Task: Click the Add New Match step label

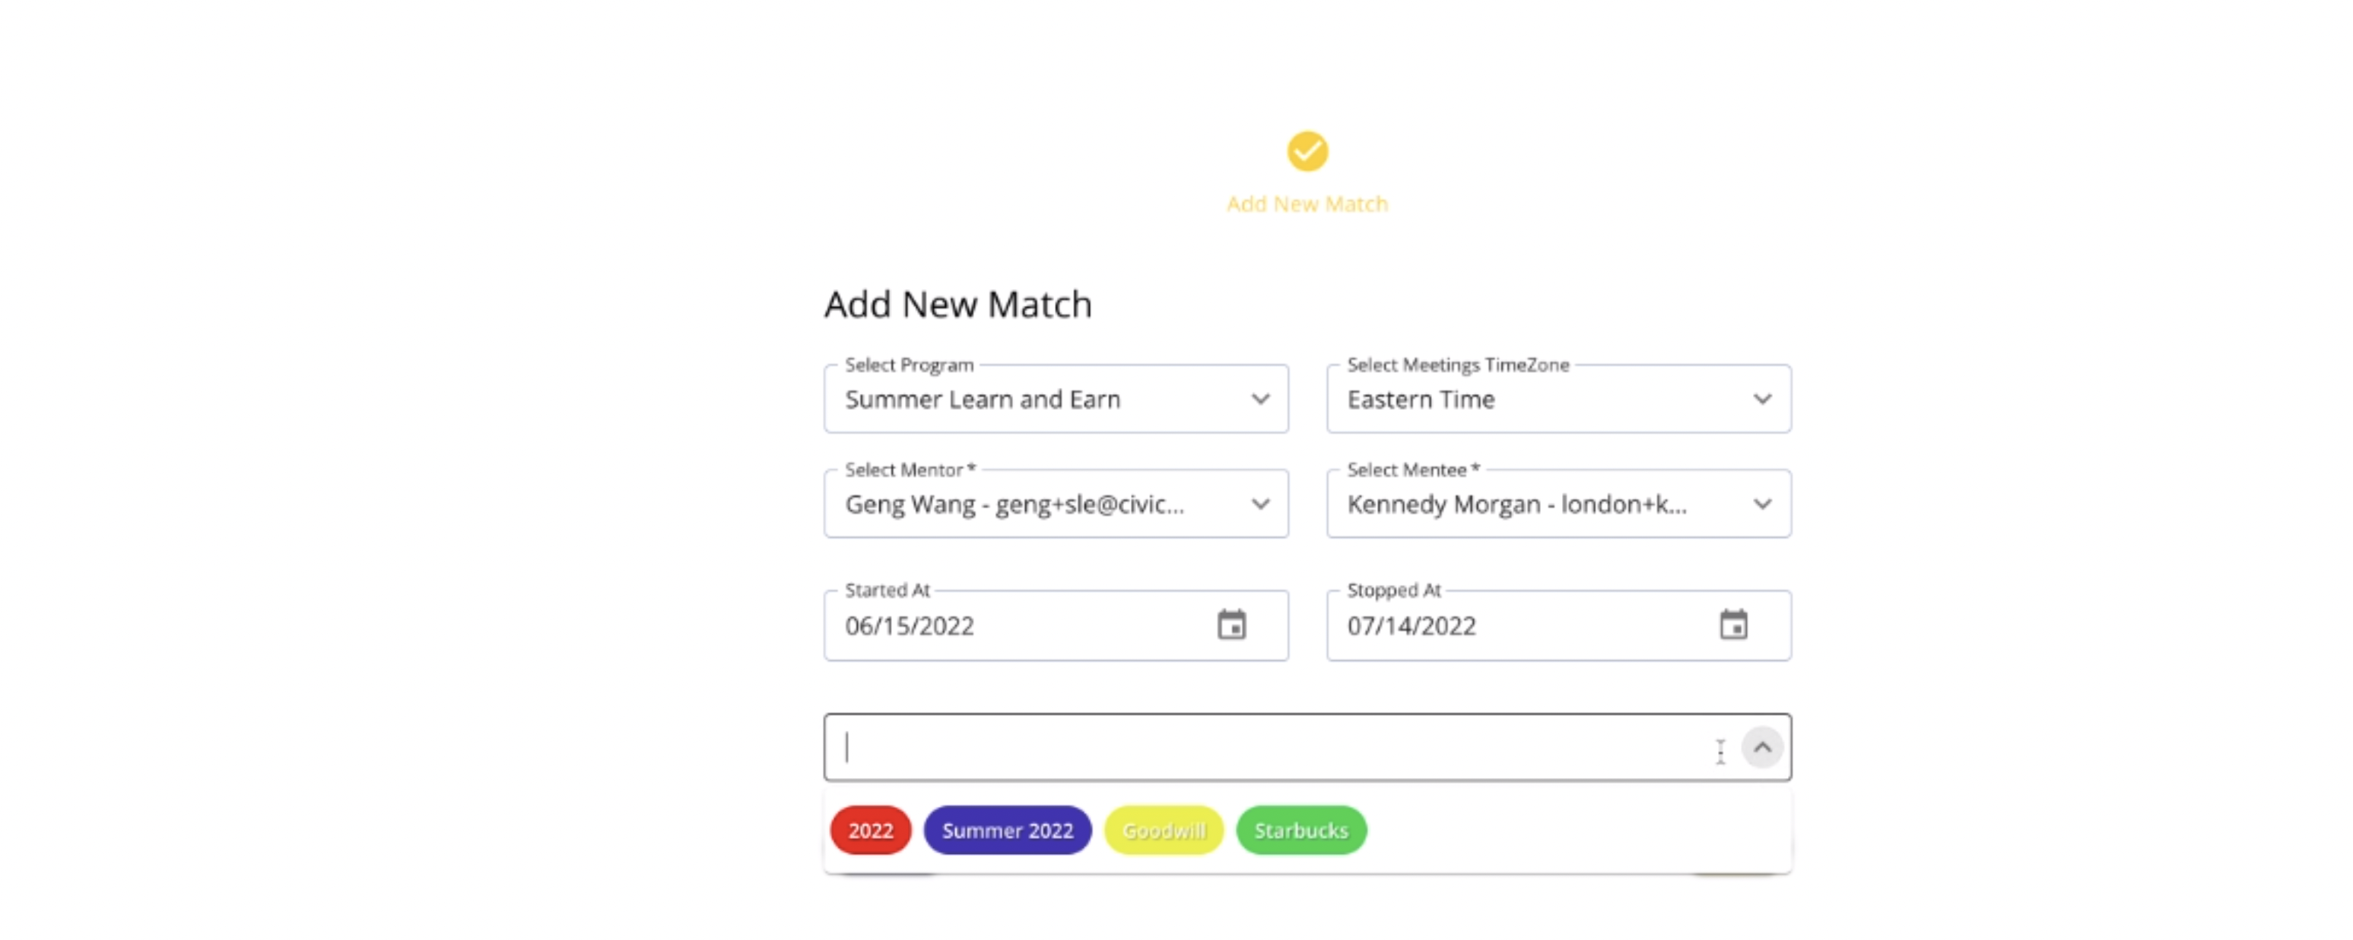Action: click(1307, 204)
